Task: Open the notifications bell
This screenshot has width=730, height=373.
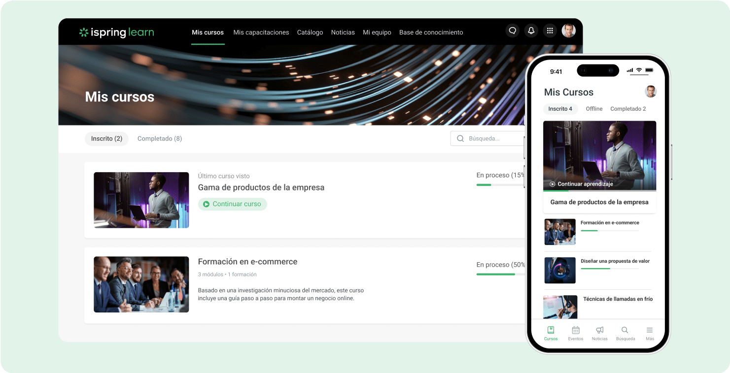Action: pos(531,31)
